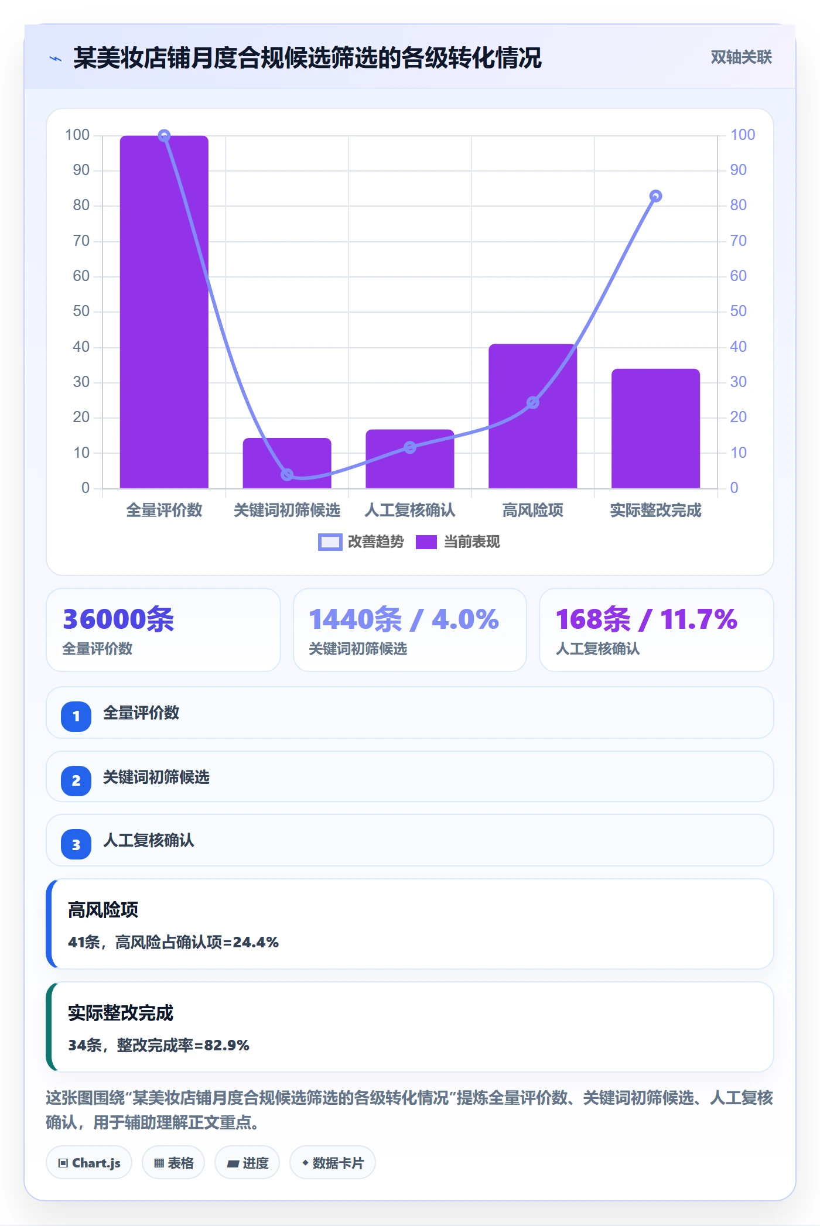The image size is (820, 1226).
Task: Click the diamond icon in 数据卡片 chip
Action: pyautogui.click(x=305, y=1163)
